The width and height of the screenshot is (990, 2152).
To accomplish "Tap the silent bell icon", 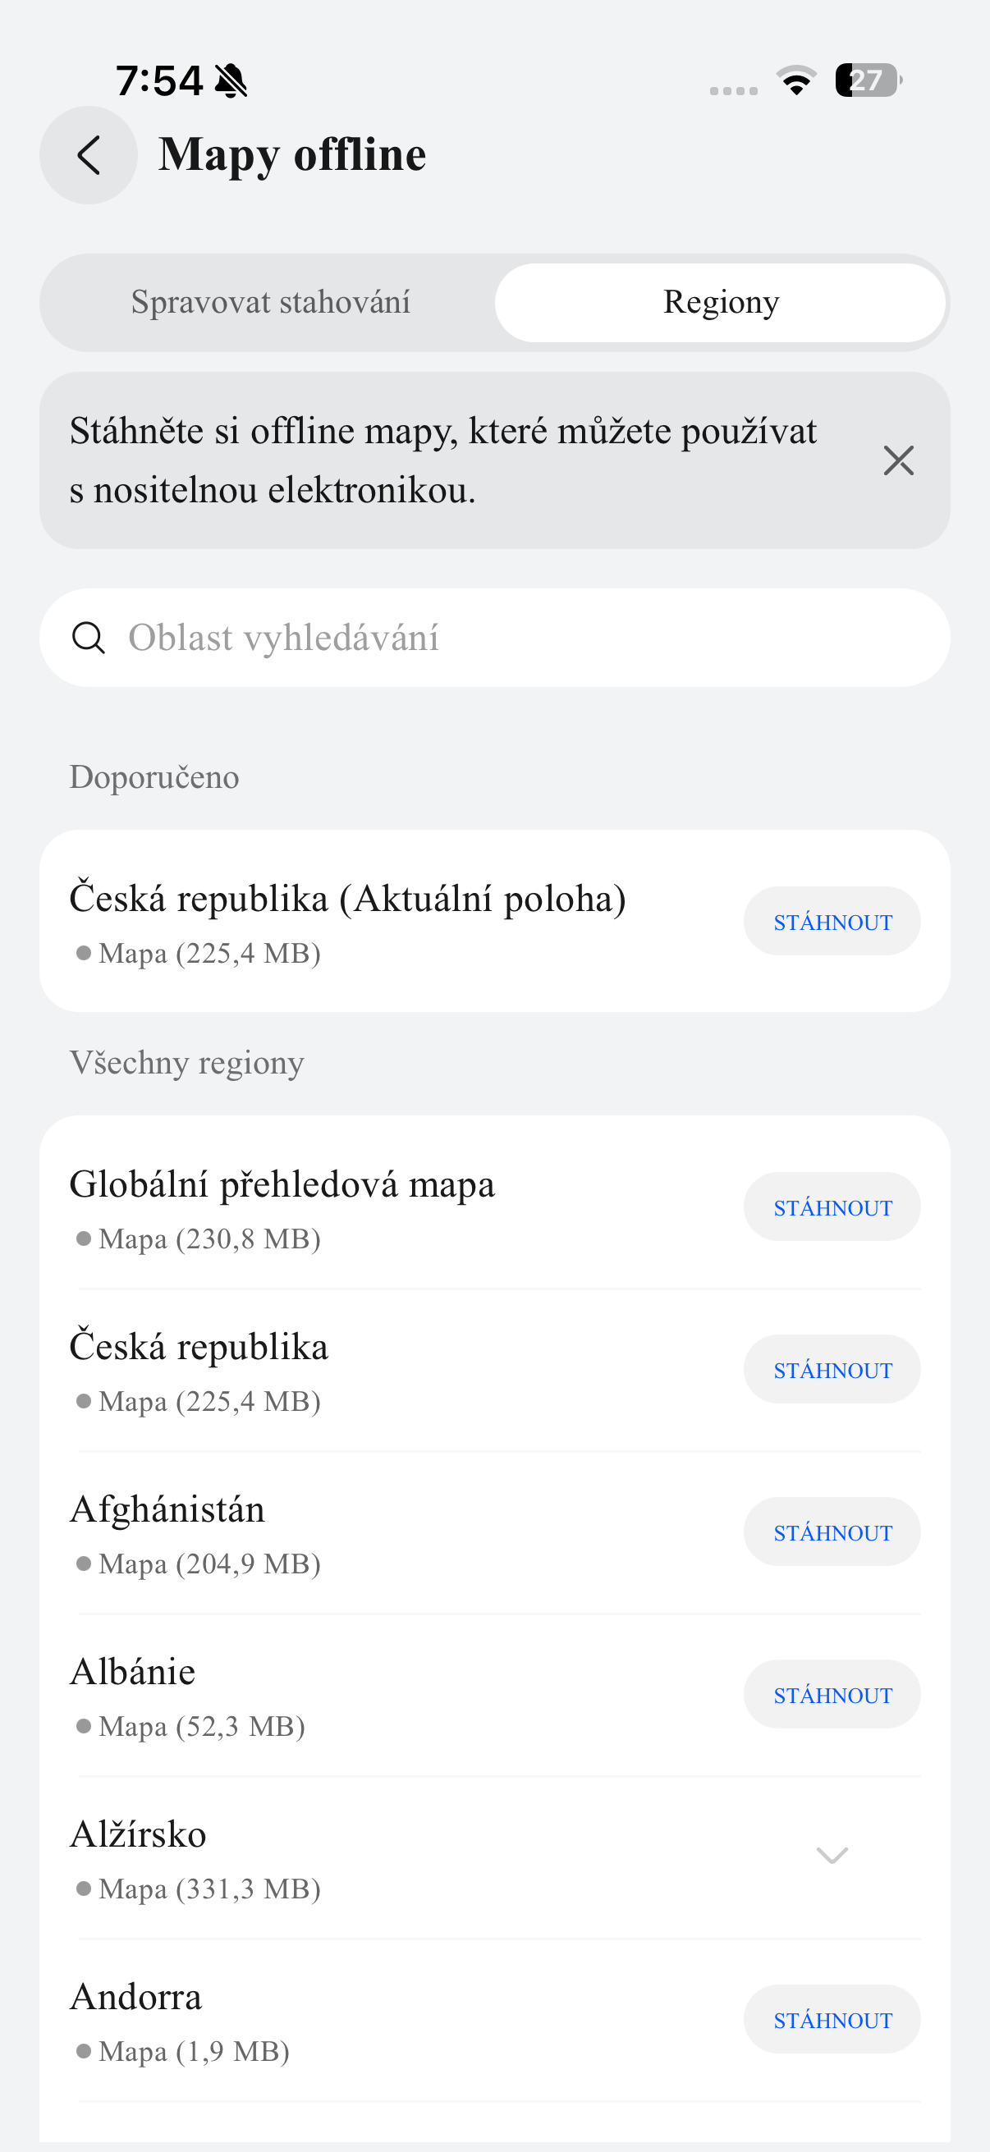I will pyautogui.click(x=231, y=81).
